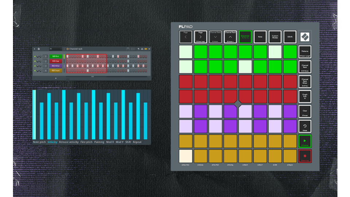Click the Custom Modes pad

(275, 37)
